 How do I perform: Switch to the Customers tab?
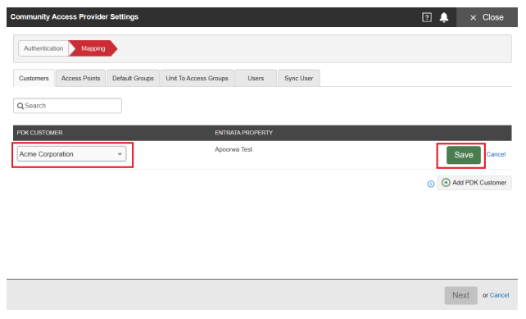click(x=34, y=78)
